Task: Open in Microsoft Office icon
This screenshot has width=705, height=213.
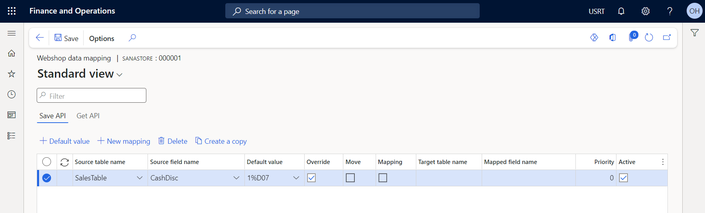Action: pos(612,37)
